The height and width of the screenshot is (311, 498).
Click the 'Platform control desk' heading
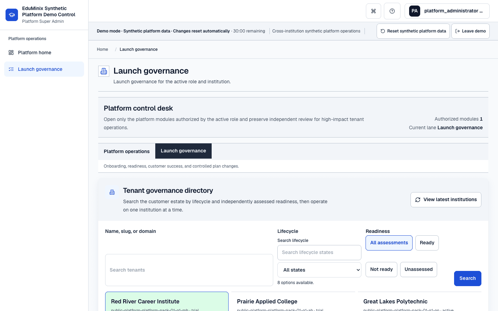coord(138,108)
